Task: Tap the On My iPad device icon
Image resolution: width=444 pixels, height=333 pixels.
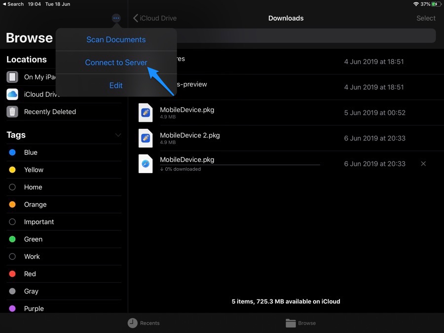Action: 12,77
